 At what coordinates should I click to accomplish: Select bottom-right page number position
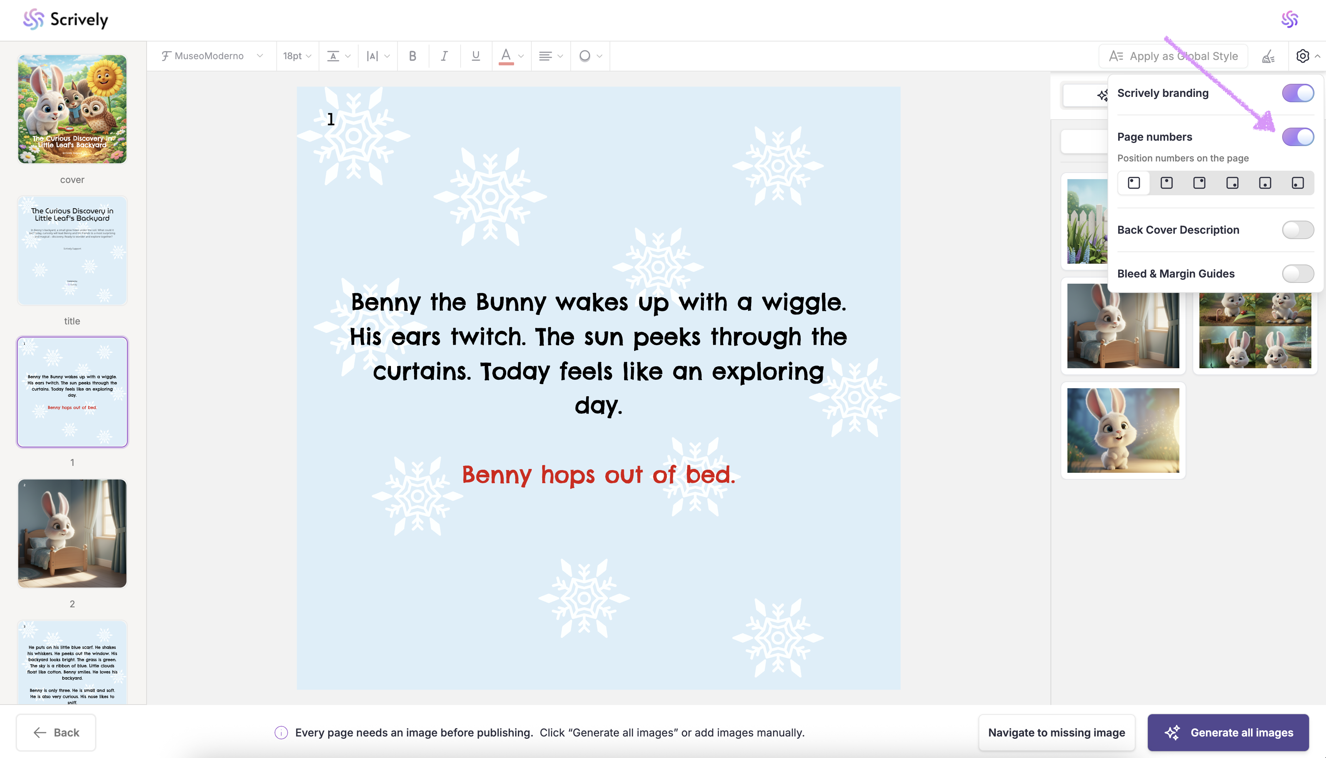[x=1232, y=183]
